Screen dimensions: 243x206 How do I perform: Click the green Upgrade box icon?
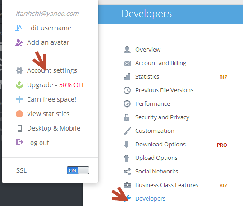(x=19, y=85)
